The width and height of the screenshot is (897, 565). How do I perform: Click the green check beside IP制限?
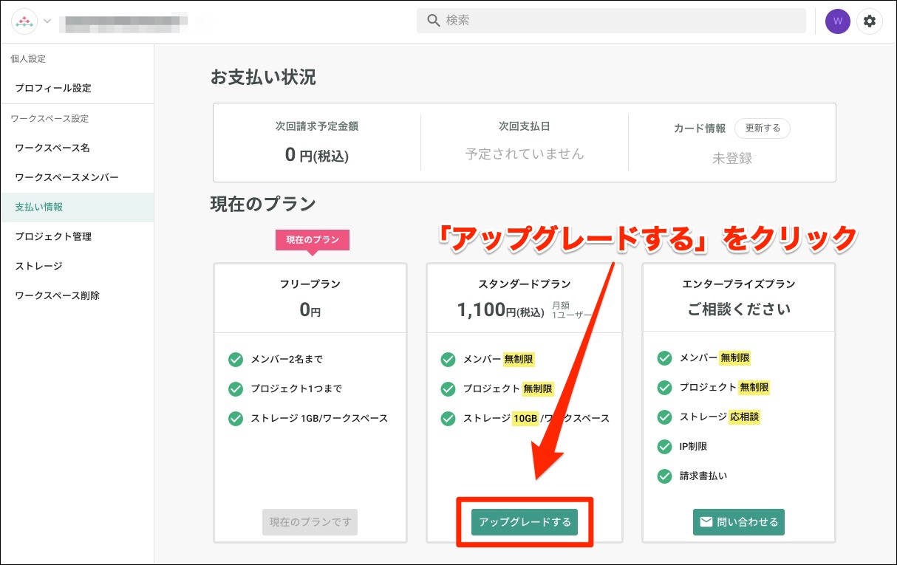664,447
